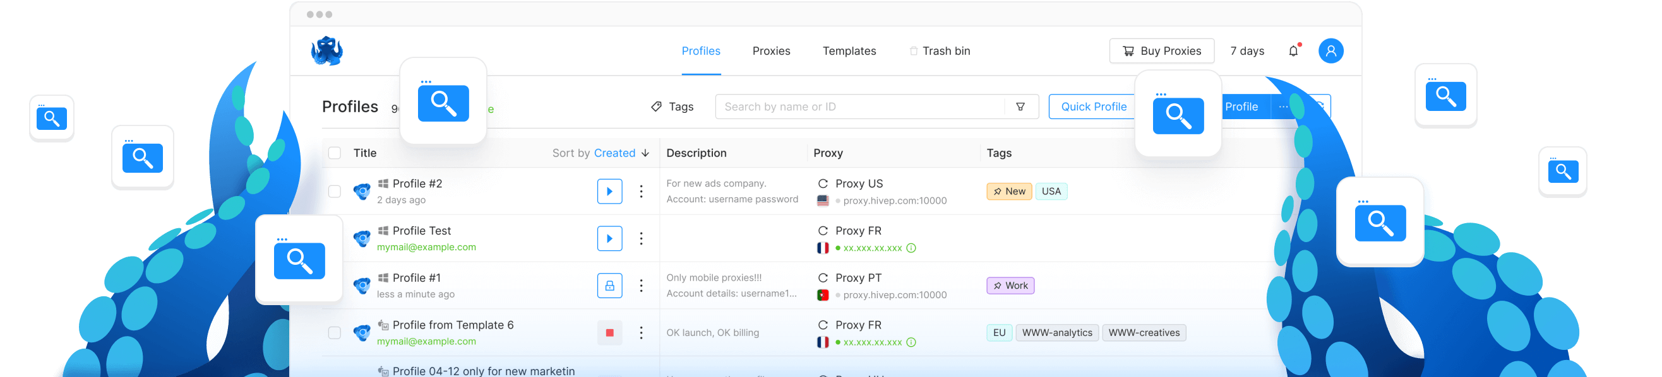Screen dimensions: 1662x377
Task: Click the 7 days subscription label
Action: tap(1246, 51)
